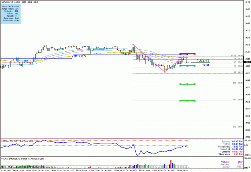
Task: Select the magenta trendline bottom anchor point
Action: click(x=165, y=72)
